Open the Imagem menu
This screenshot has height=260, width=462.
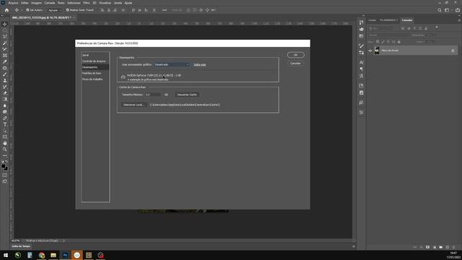click(x=37, y=3)
